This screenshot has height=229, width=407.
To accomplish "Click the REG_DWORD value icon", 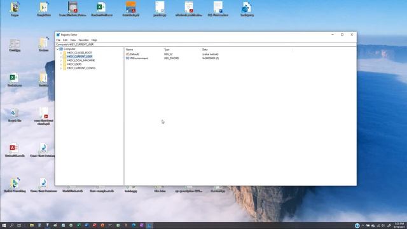I will pyautogui.click(x=127, y=59).
